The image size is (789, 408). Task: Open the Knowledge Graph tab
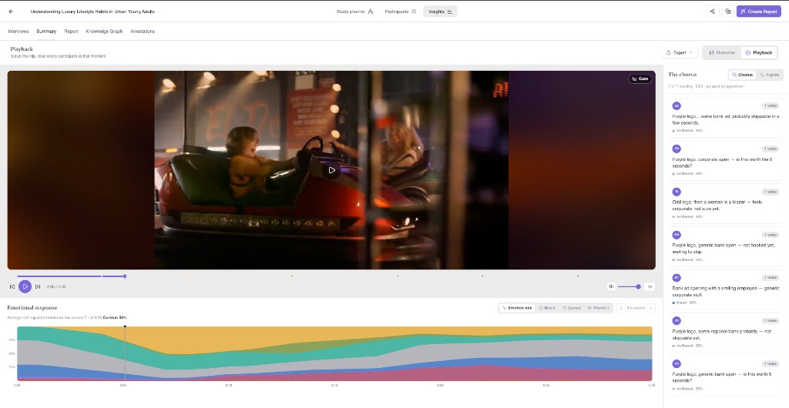click(104, 31)
